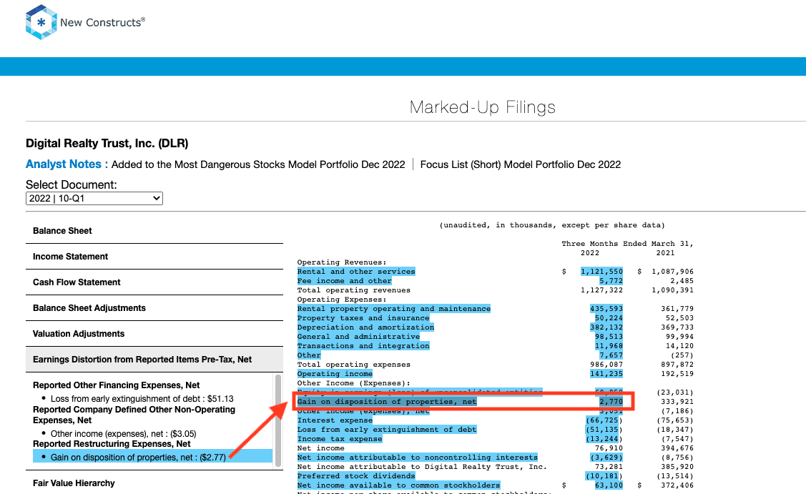The image size is (806, 494).
Task: Click the Analyst Notes link
Action: point(67,164)
